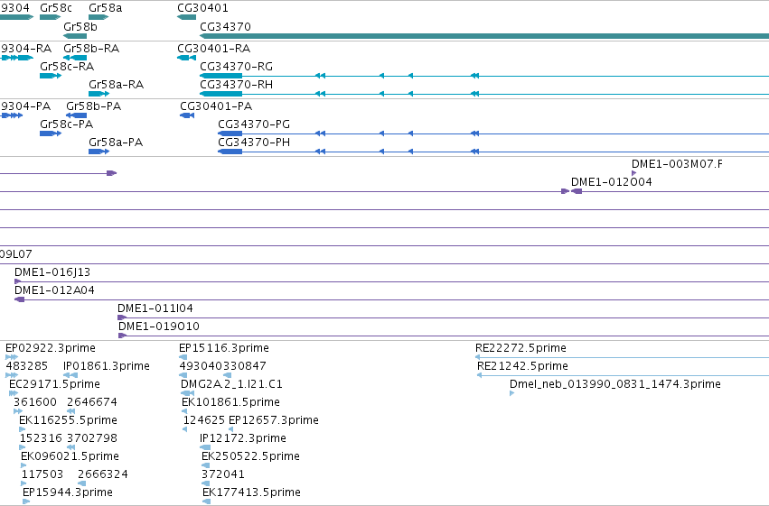Select the 361600 EST arrow
The height and width of the screenshot is (506, 769).
(18, 411)
